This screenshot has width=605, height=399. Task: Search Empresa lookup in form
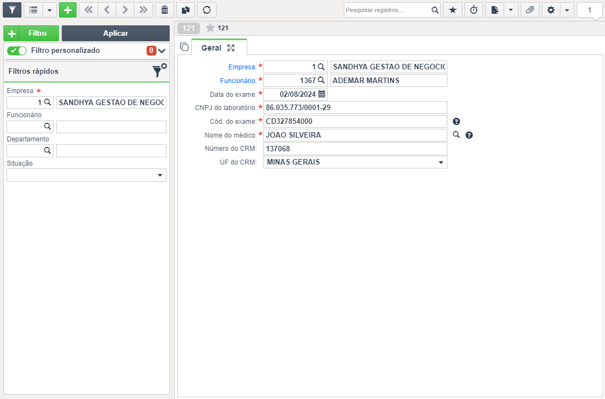point(321,67)
